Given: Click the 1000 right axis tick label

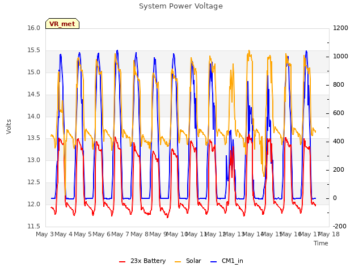Looking at the screenshot, I should [x=340, y=57].
